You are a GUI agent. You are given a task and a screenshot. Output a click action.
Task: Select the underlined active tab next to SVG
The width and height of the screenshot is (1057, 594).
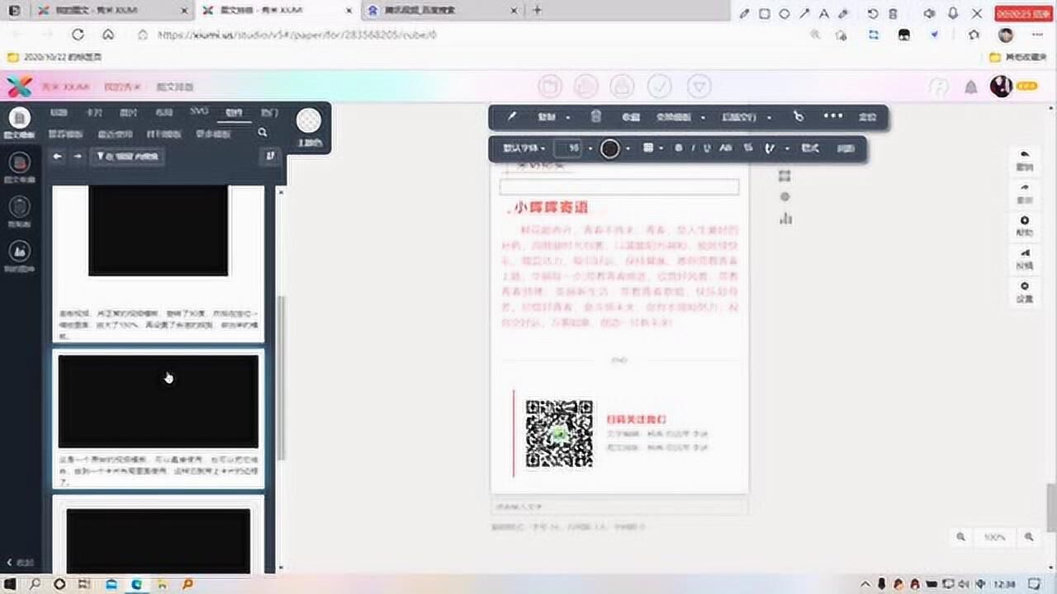pos(235,112)
